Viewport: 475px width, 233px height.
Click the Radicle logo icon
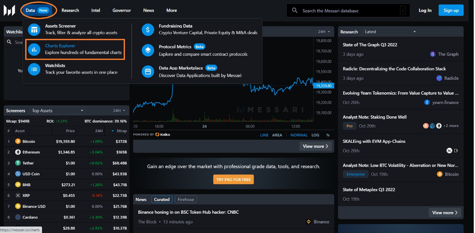(439, 78)
